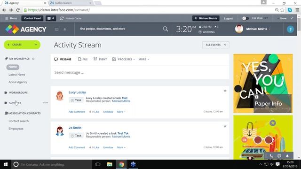301x169 pixels.
Task: Star Lucy Loxley's post
Action: pos(225,91)
